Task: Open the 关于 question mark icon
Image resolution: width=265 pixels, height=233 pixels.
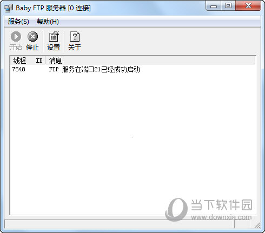Action: click(75, 37)
